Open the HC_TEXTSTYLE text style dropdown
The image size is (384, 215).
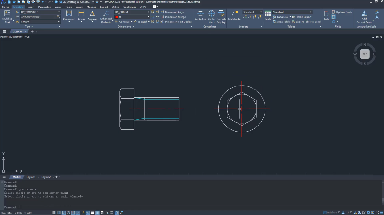point(59,12)
